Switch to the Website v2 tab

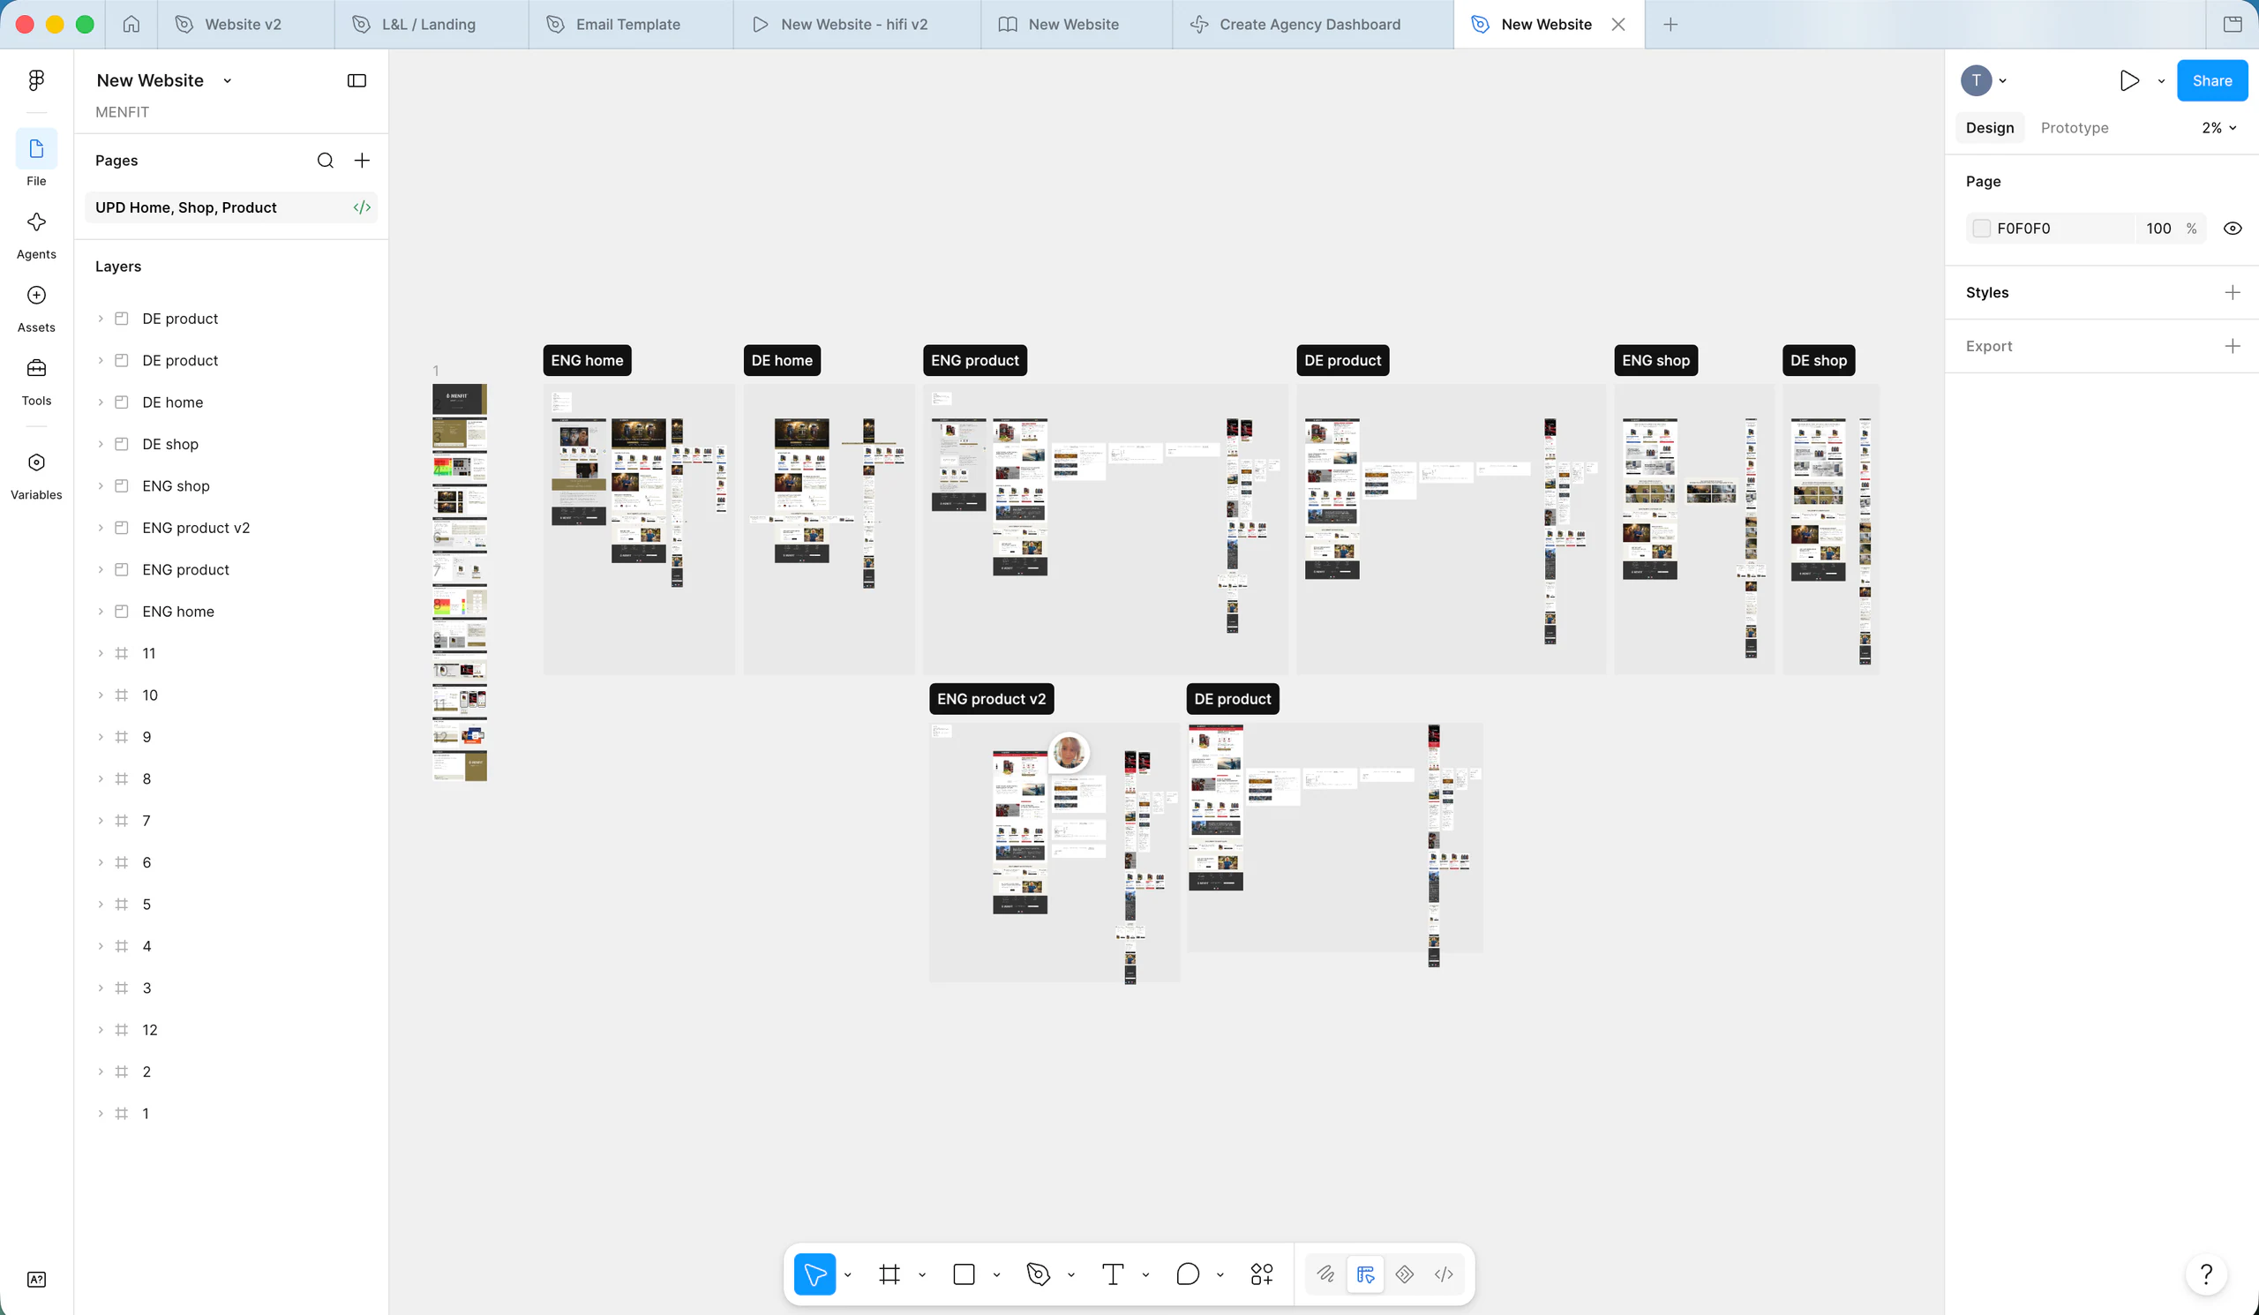click(244, 24)
